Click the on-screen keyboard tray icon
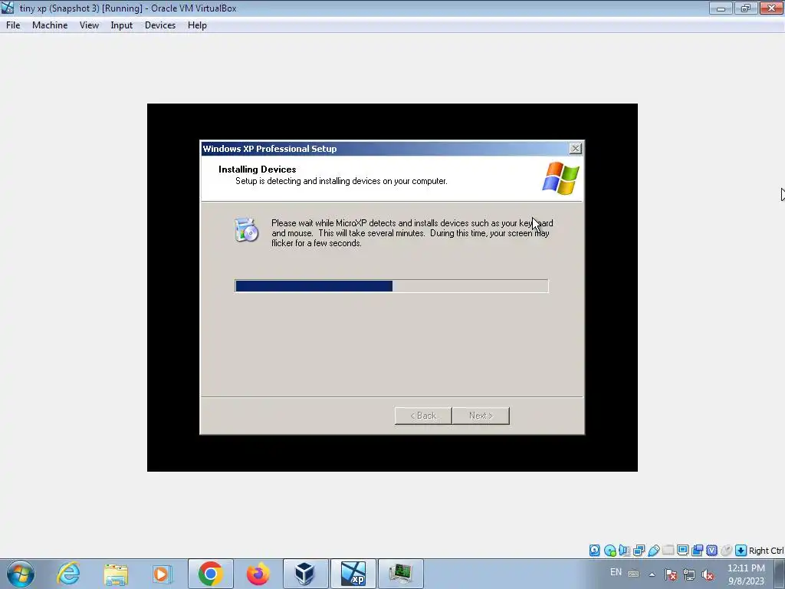 tap(632, 574)
